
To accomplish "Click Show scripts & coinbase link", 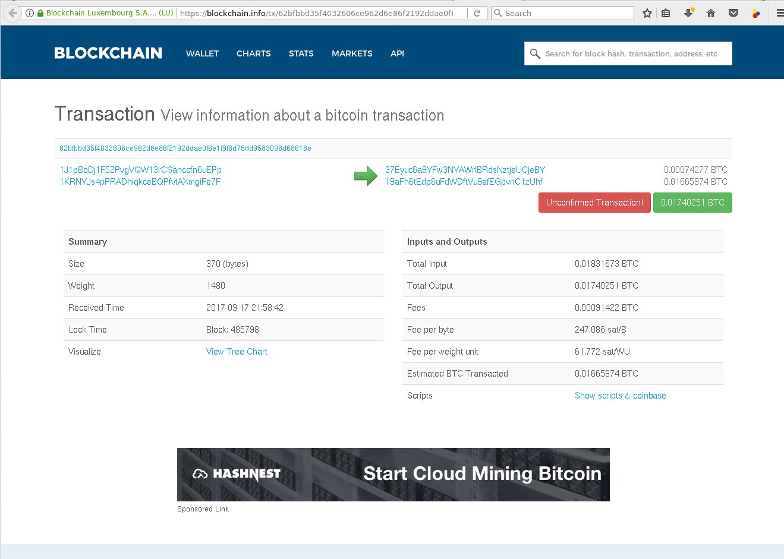I will 620,396.
